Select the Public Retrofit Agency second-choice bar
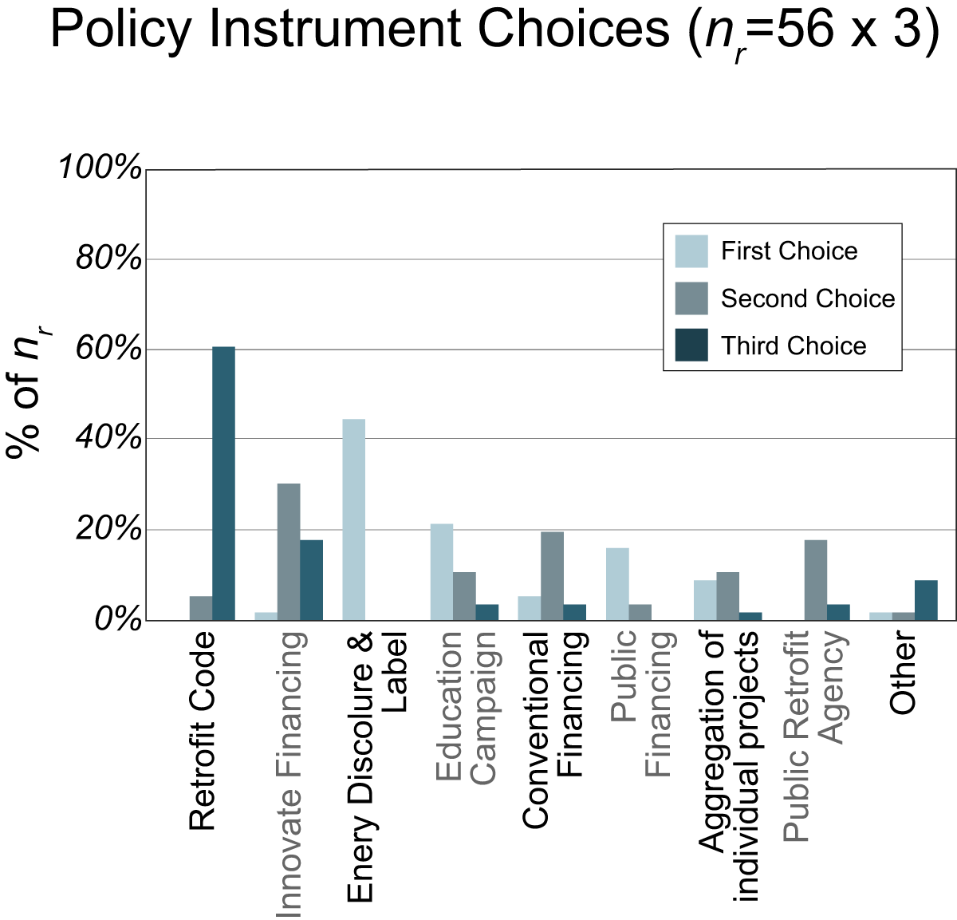Viewport: 957px width, 920px height. click(x=815, y=579)
